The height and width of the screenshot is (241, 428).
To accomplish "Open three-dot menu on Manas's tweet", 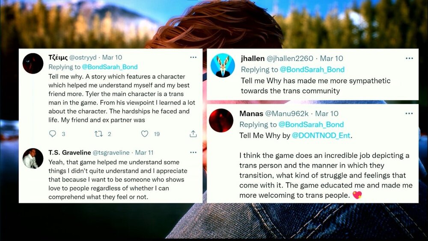I will click(409, 113).
